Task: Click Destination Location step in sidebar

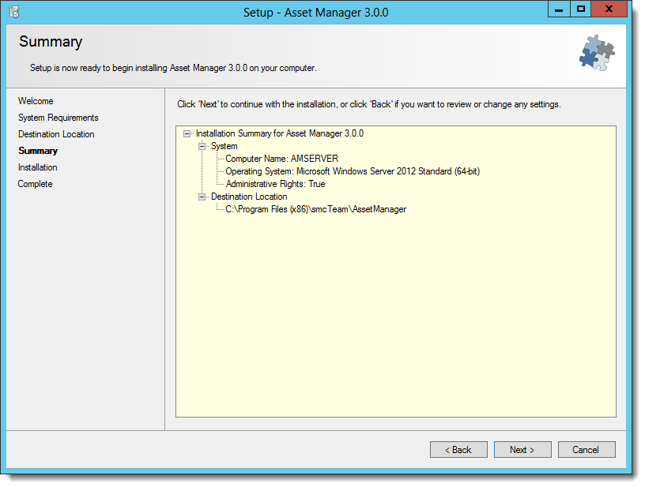Action: coord(56,134)
